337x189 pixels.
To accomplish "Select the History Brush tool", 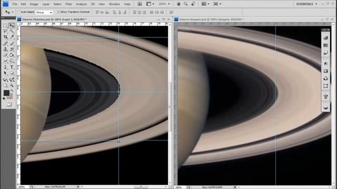I will (12, 49).
